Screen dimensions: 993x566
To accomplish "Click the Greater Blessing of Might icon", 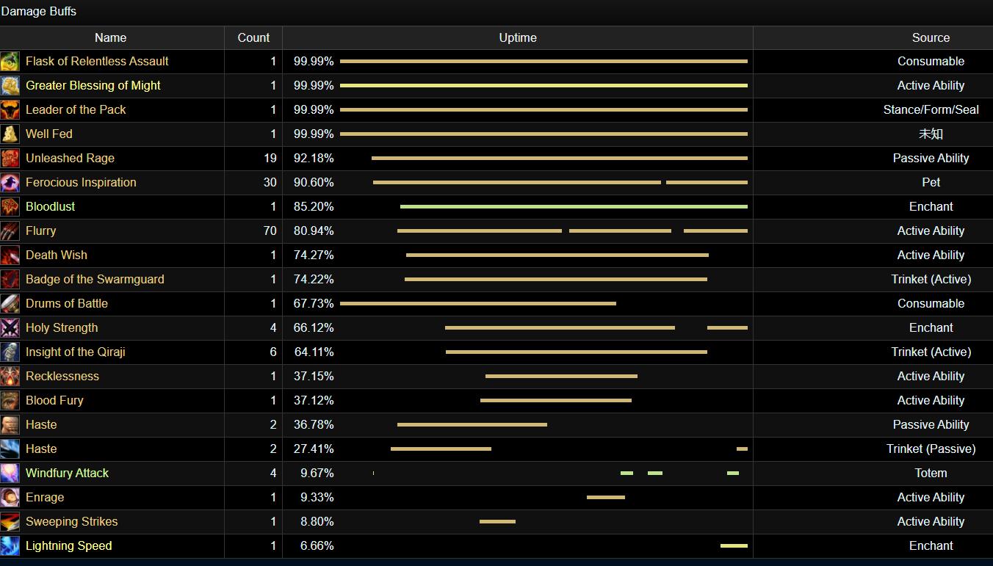I will 10,86.
